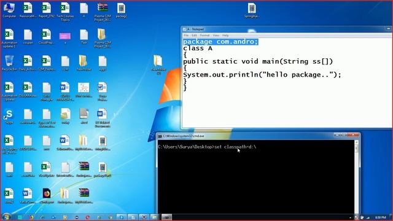Maximize the Command Prompt window
This screenshot has height=221, width=393.
(x=344, y=135)
